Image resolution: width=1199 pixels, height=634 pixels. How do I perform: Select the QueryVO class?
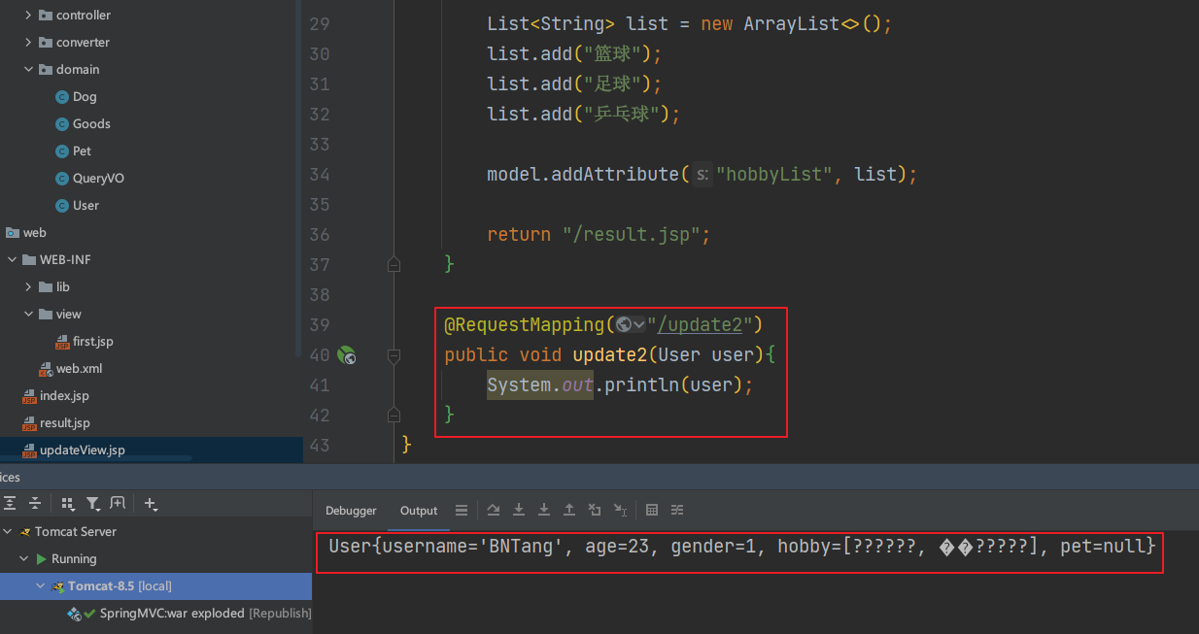click(x=98, y=179)
